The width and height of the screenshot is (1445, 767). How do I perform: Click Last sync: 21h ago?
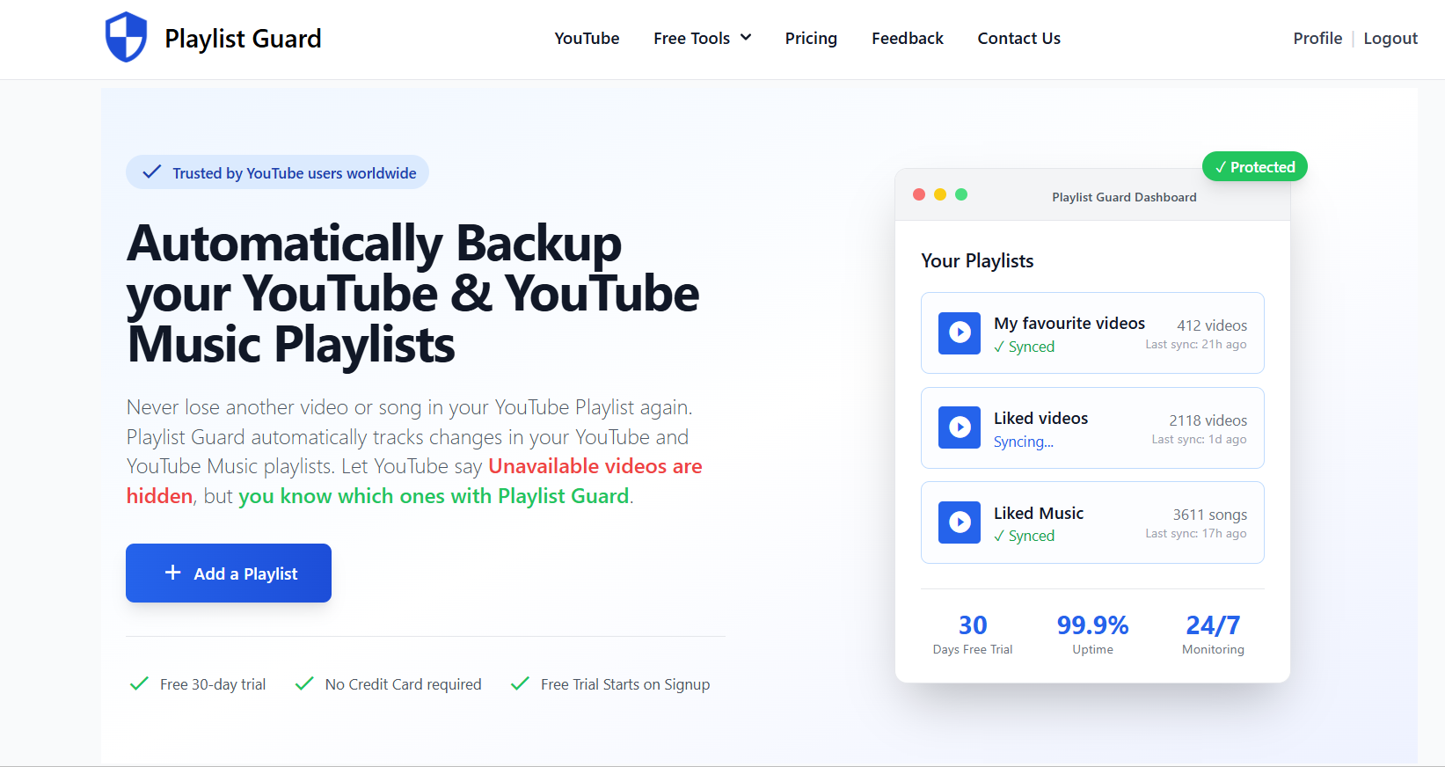1195,345
